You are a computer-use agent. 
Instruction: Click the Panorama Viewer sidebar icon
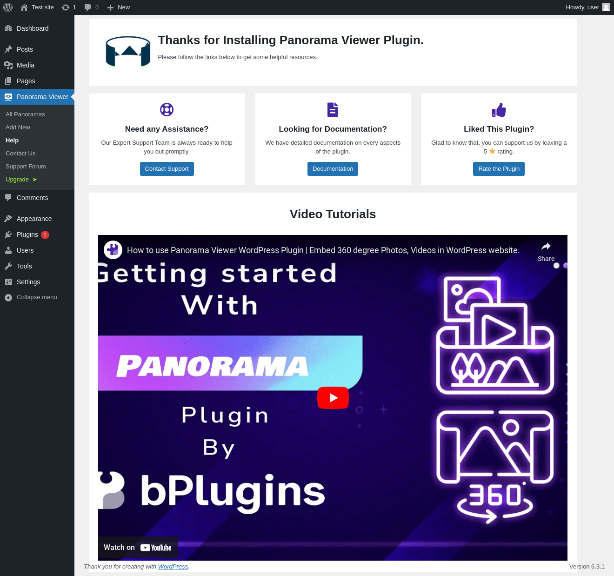coord(8,97)
